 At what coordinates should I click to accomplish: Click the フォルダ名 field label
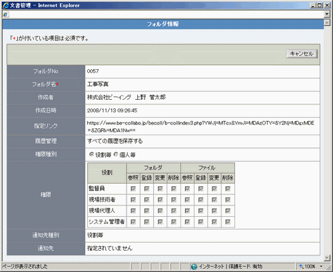pos(45,84)
